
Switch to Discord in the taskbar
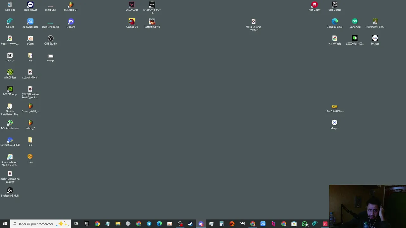click(201, 224)
